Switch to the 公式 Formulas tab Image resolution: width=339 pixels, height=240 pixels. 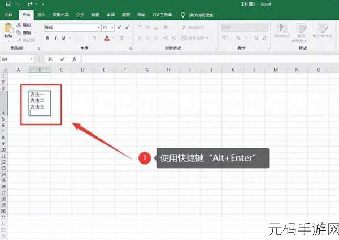pyautogui.click(x=80, y=15)
